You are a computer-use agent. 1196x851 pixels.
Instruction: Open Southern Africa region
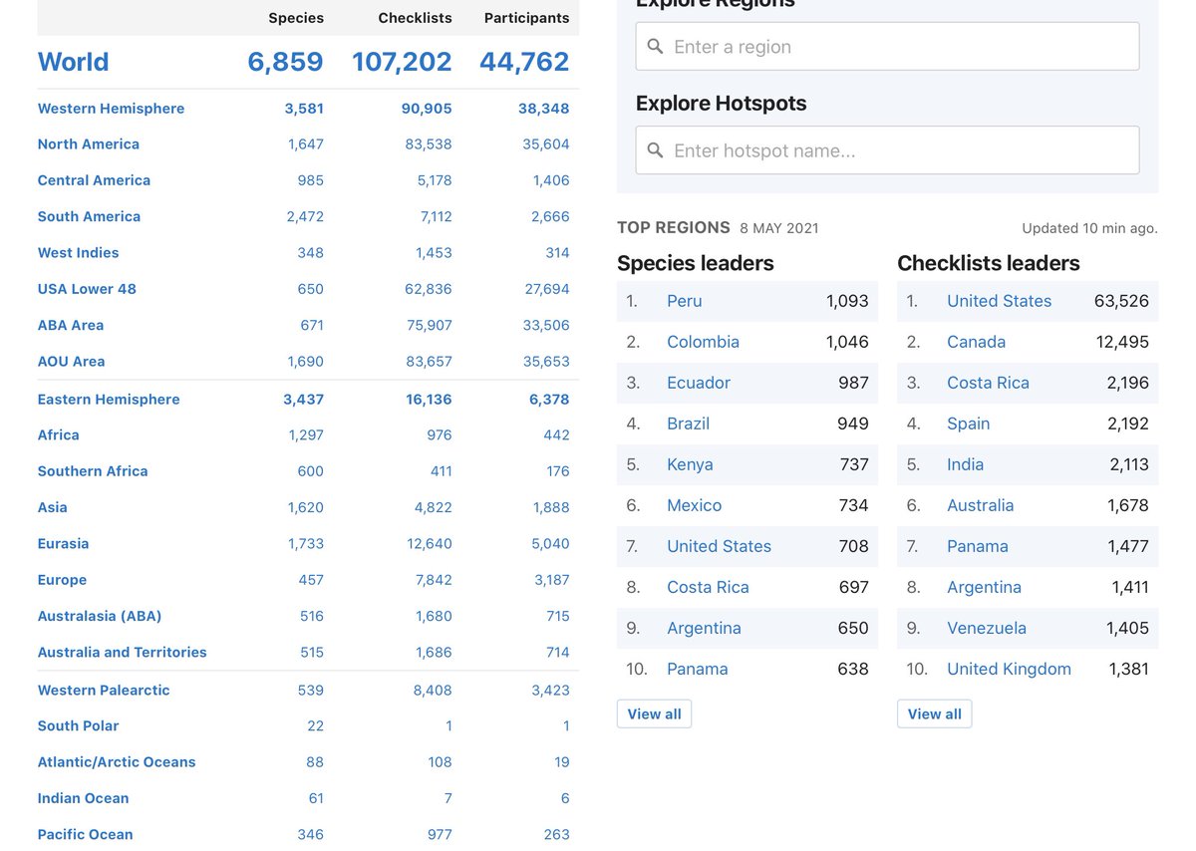tap(93, 471)
